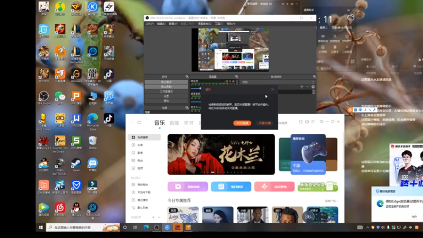Viewport: 423px width, 238px height.
Task: Open OBS scene transition settings gear
Action: [313, 87]
